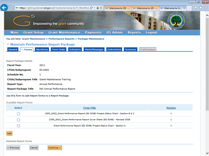Click the Department of Education seal
Viewport: 209px width, 156px height.
pyautogui.click(x=176, y=21)
